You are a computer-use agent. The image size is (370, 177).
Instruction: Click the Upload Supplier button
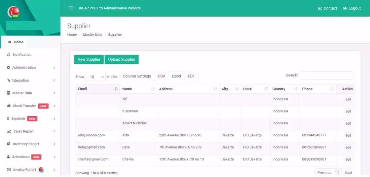coord(121,59)
